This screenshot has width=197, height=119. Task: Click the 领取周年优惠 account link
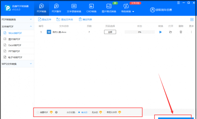pos(164,10)
